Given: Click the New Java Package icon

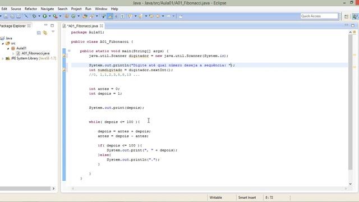Looking at the screenshot, I should coord(67,16).
